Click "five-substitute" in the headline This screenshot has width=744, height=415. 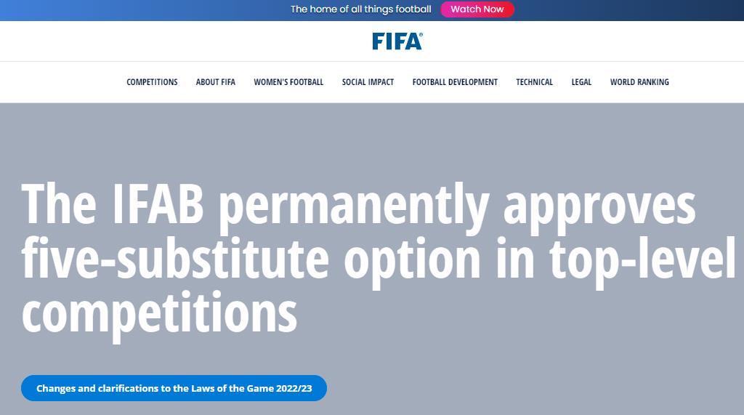point(175,258)
